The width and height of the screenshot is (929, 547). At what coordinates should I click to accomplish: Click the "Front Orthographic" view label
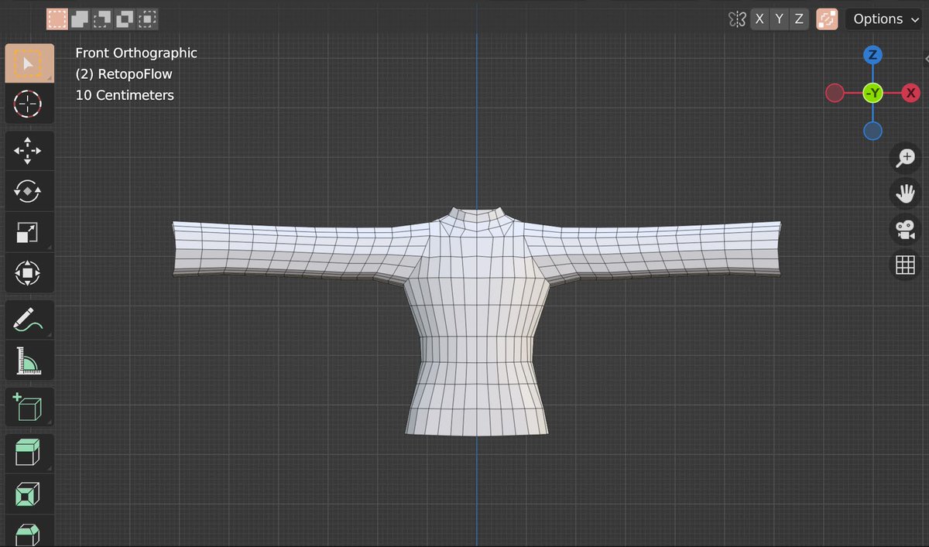coord(136,53)
